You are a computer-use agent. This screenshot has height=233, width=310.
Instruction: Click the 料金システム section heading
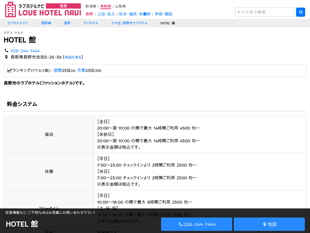click(22, 104)
